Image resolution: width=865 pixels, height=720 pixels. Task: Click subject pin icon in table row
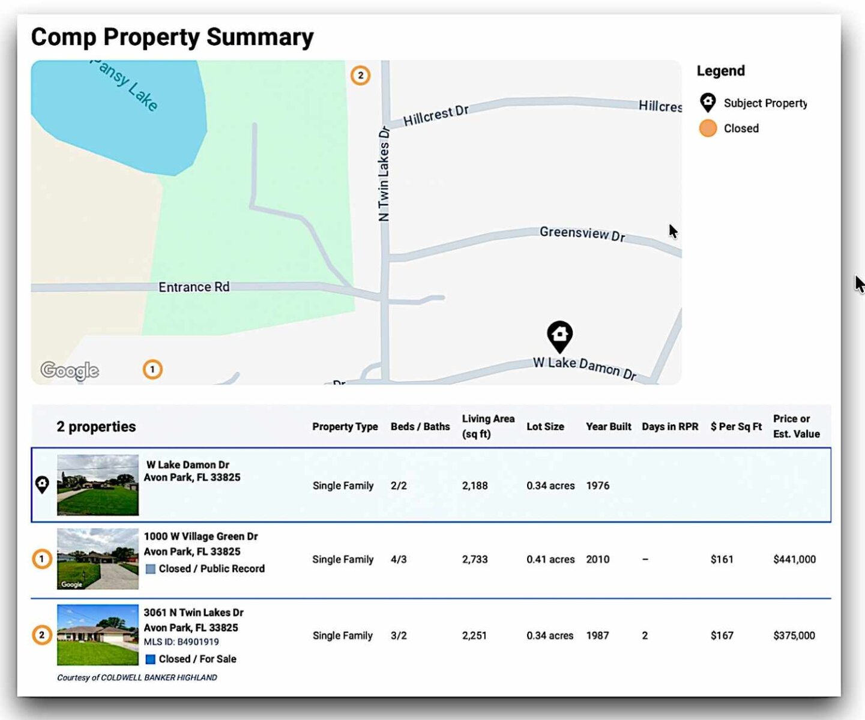pos(42,484)
